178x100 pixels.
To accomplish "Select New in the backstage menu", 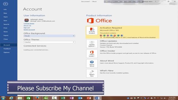I will [x=5, y=13].
